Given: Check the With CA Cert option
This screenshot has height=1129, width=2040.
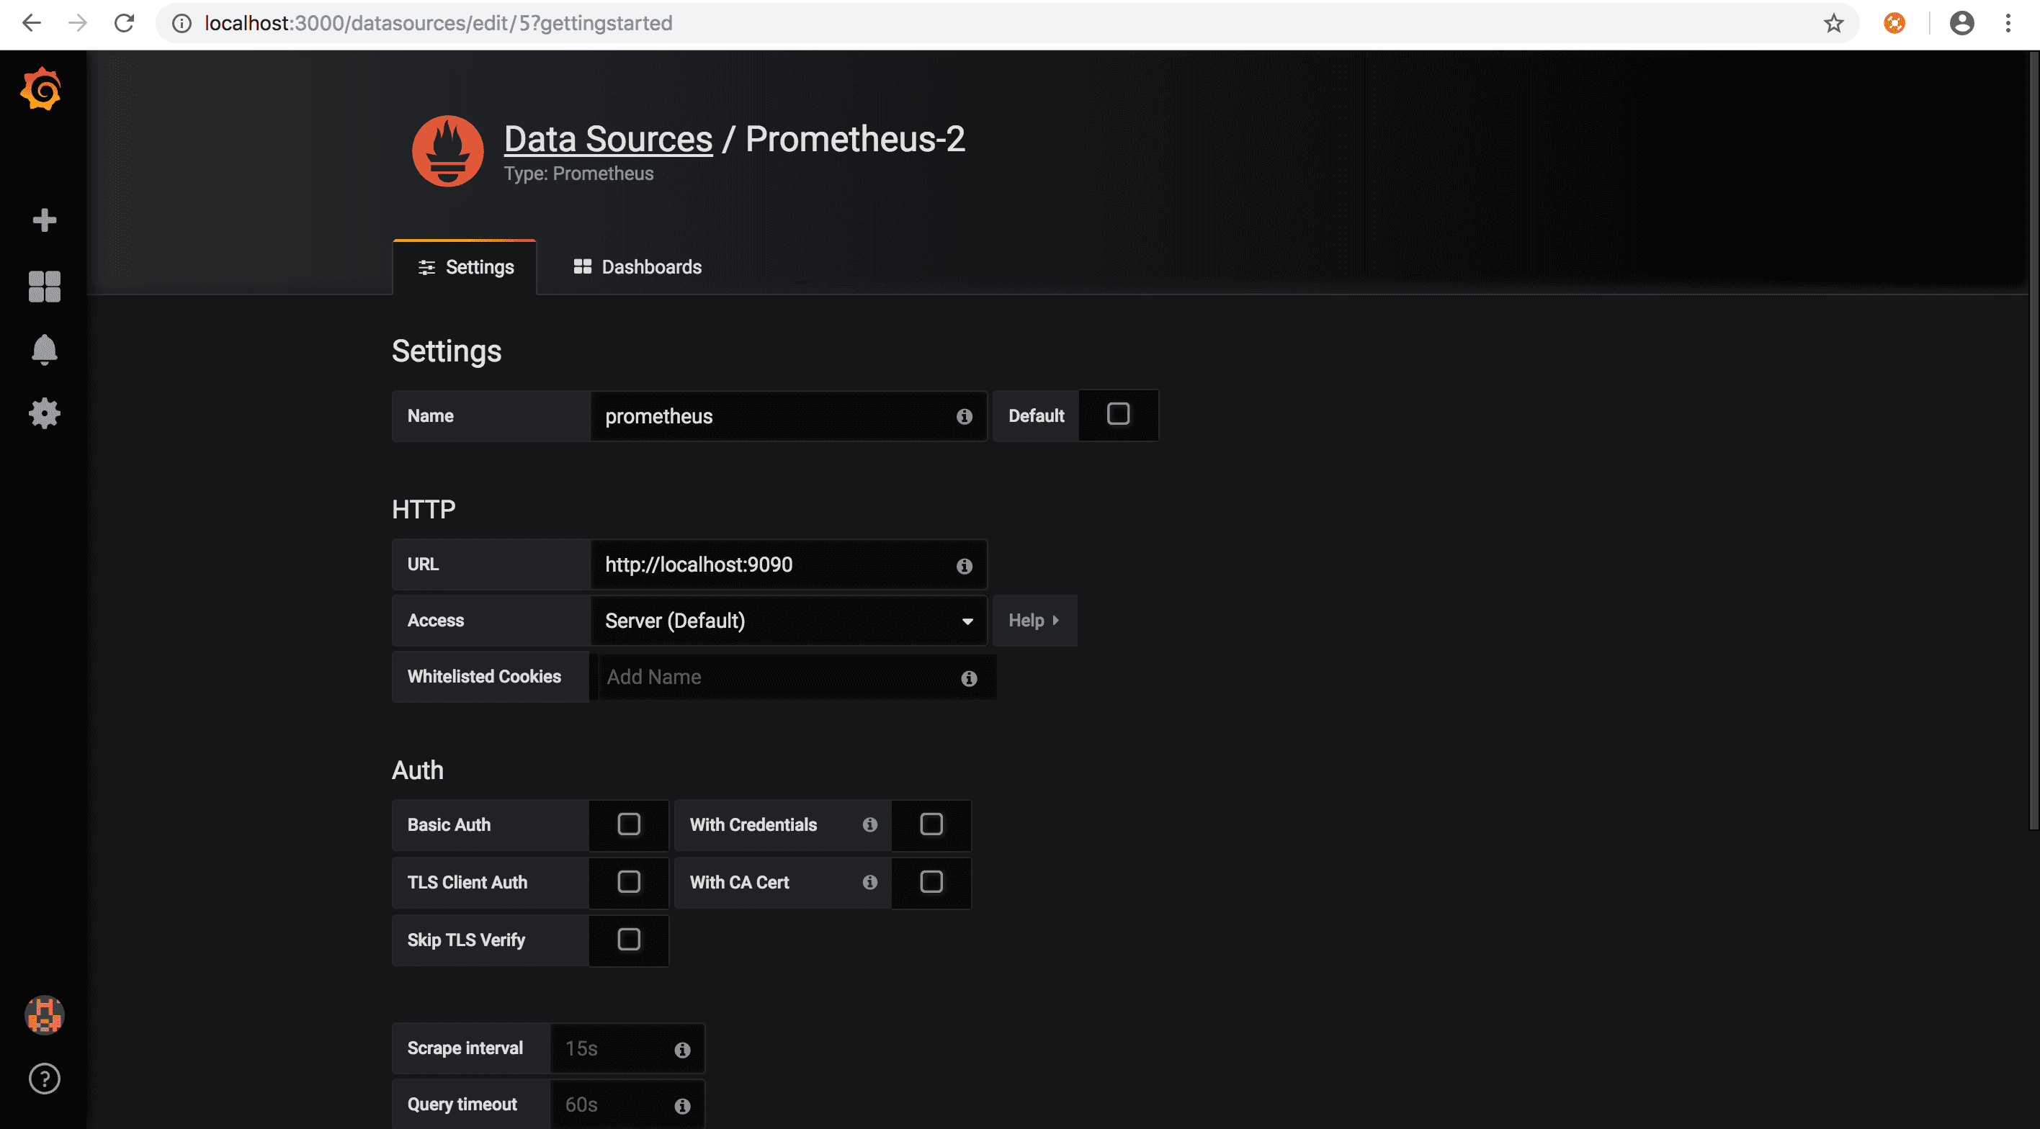Looking at the screenshot, I should click(931, 882).
